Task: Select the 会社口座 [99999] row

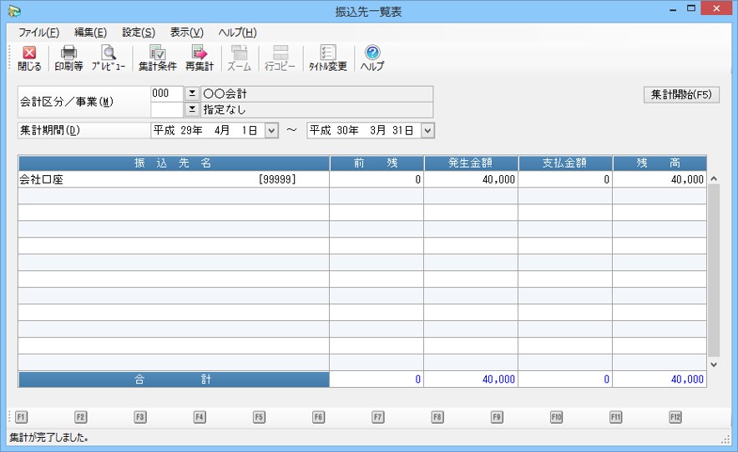Action: point(174,179)
